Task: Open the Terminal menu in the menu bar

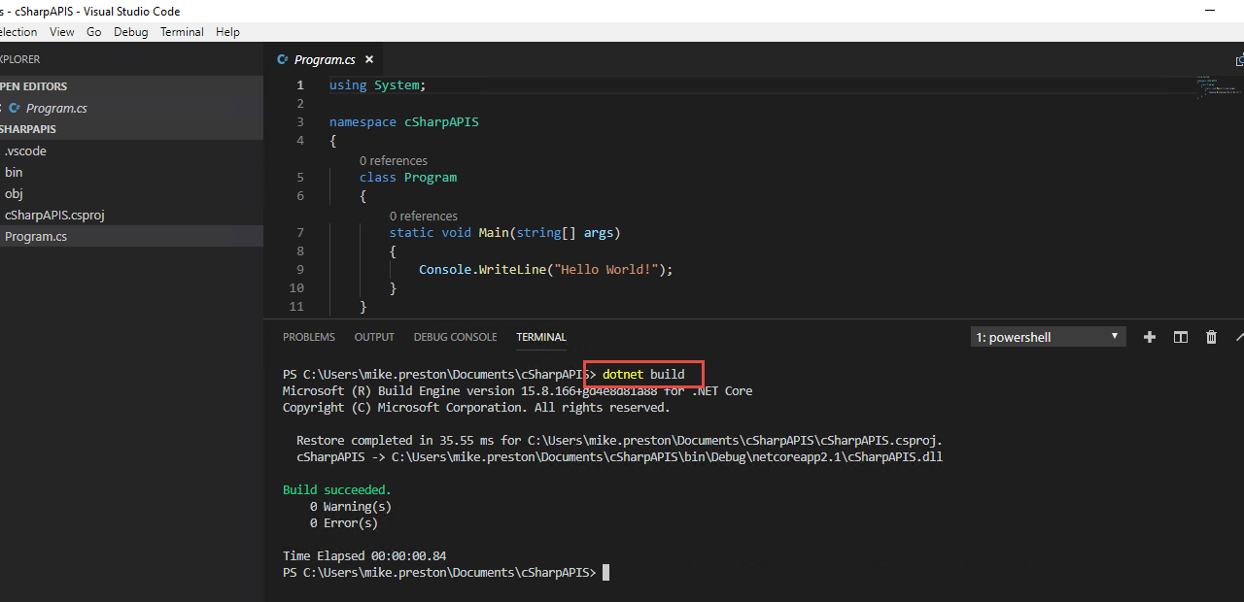Action: point(182,32)
